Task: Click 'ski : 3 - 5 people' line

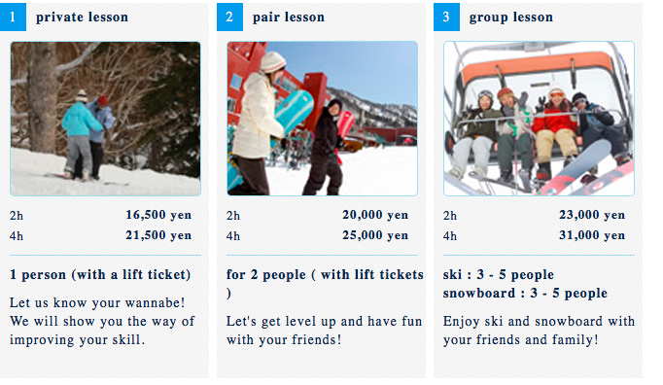Action: tap(499, 274)
